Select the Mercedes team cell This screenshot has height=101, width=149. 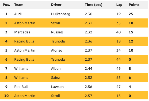(22, 32)
